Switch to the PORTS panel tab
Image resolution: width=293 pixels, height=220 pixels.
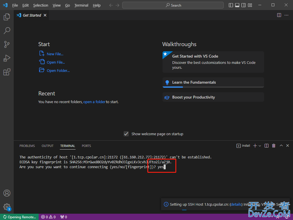(x=86, y=146)
